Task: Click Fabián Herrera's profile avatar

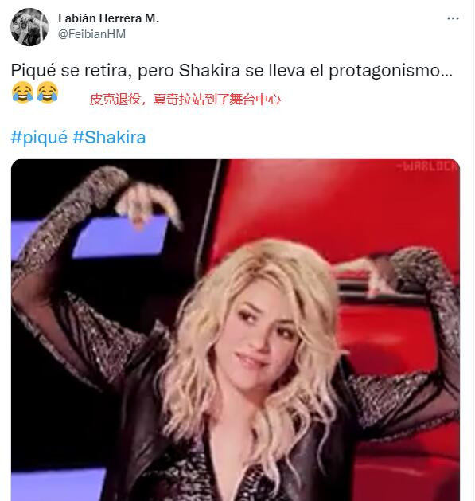Action: click(x=29, y=27)
